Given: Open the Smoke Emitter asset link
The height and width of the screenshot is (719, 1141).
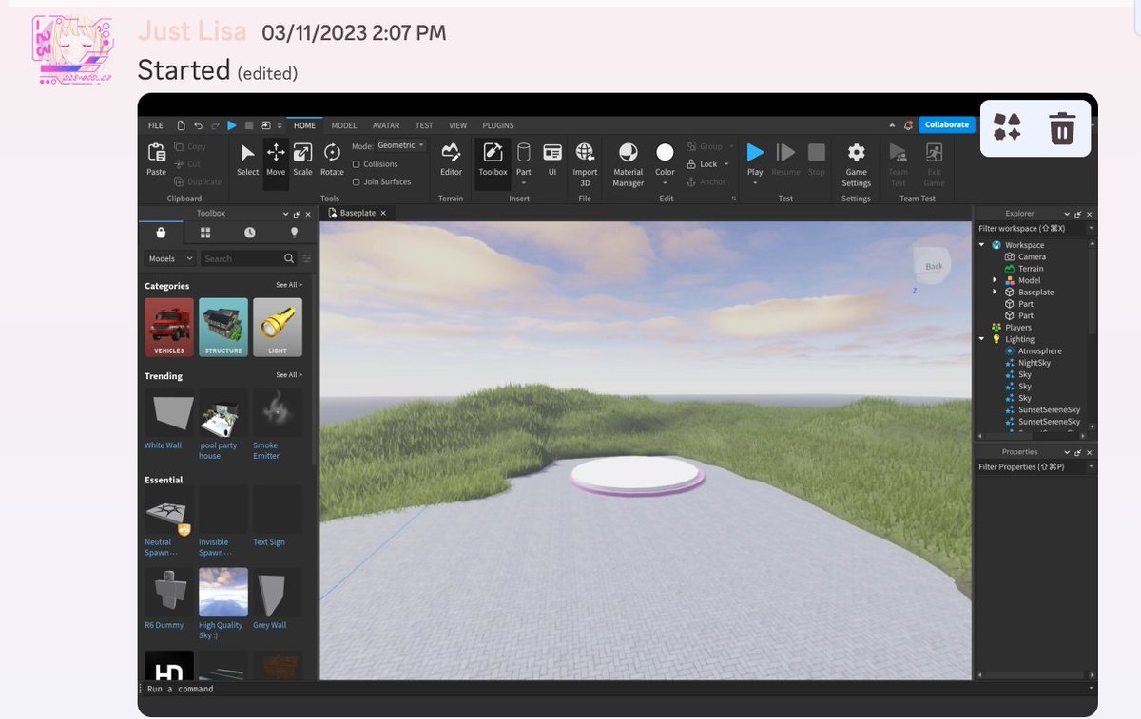Looking at the screenshot, I should coord(266,450).
